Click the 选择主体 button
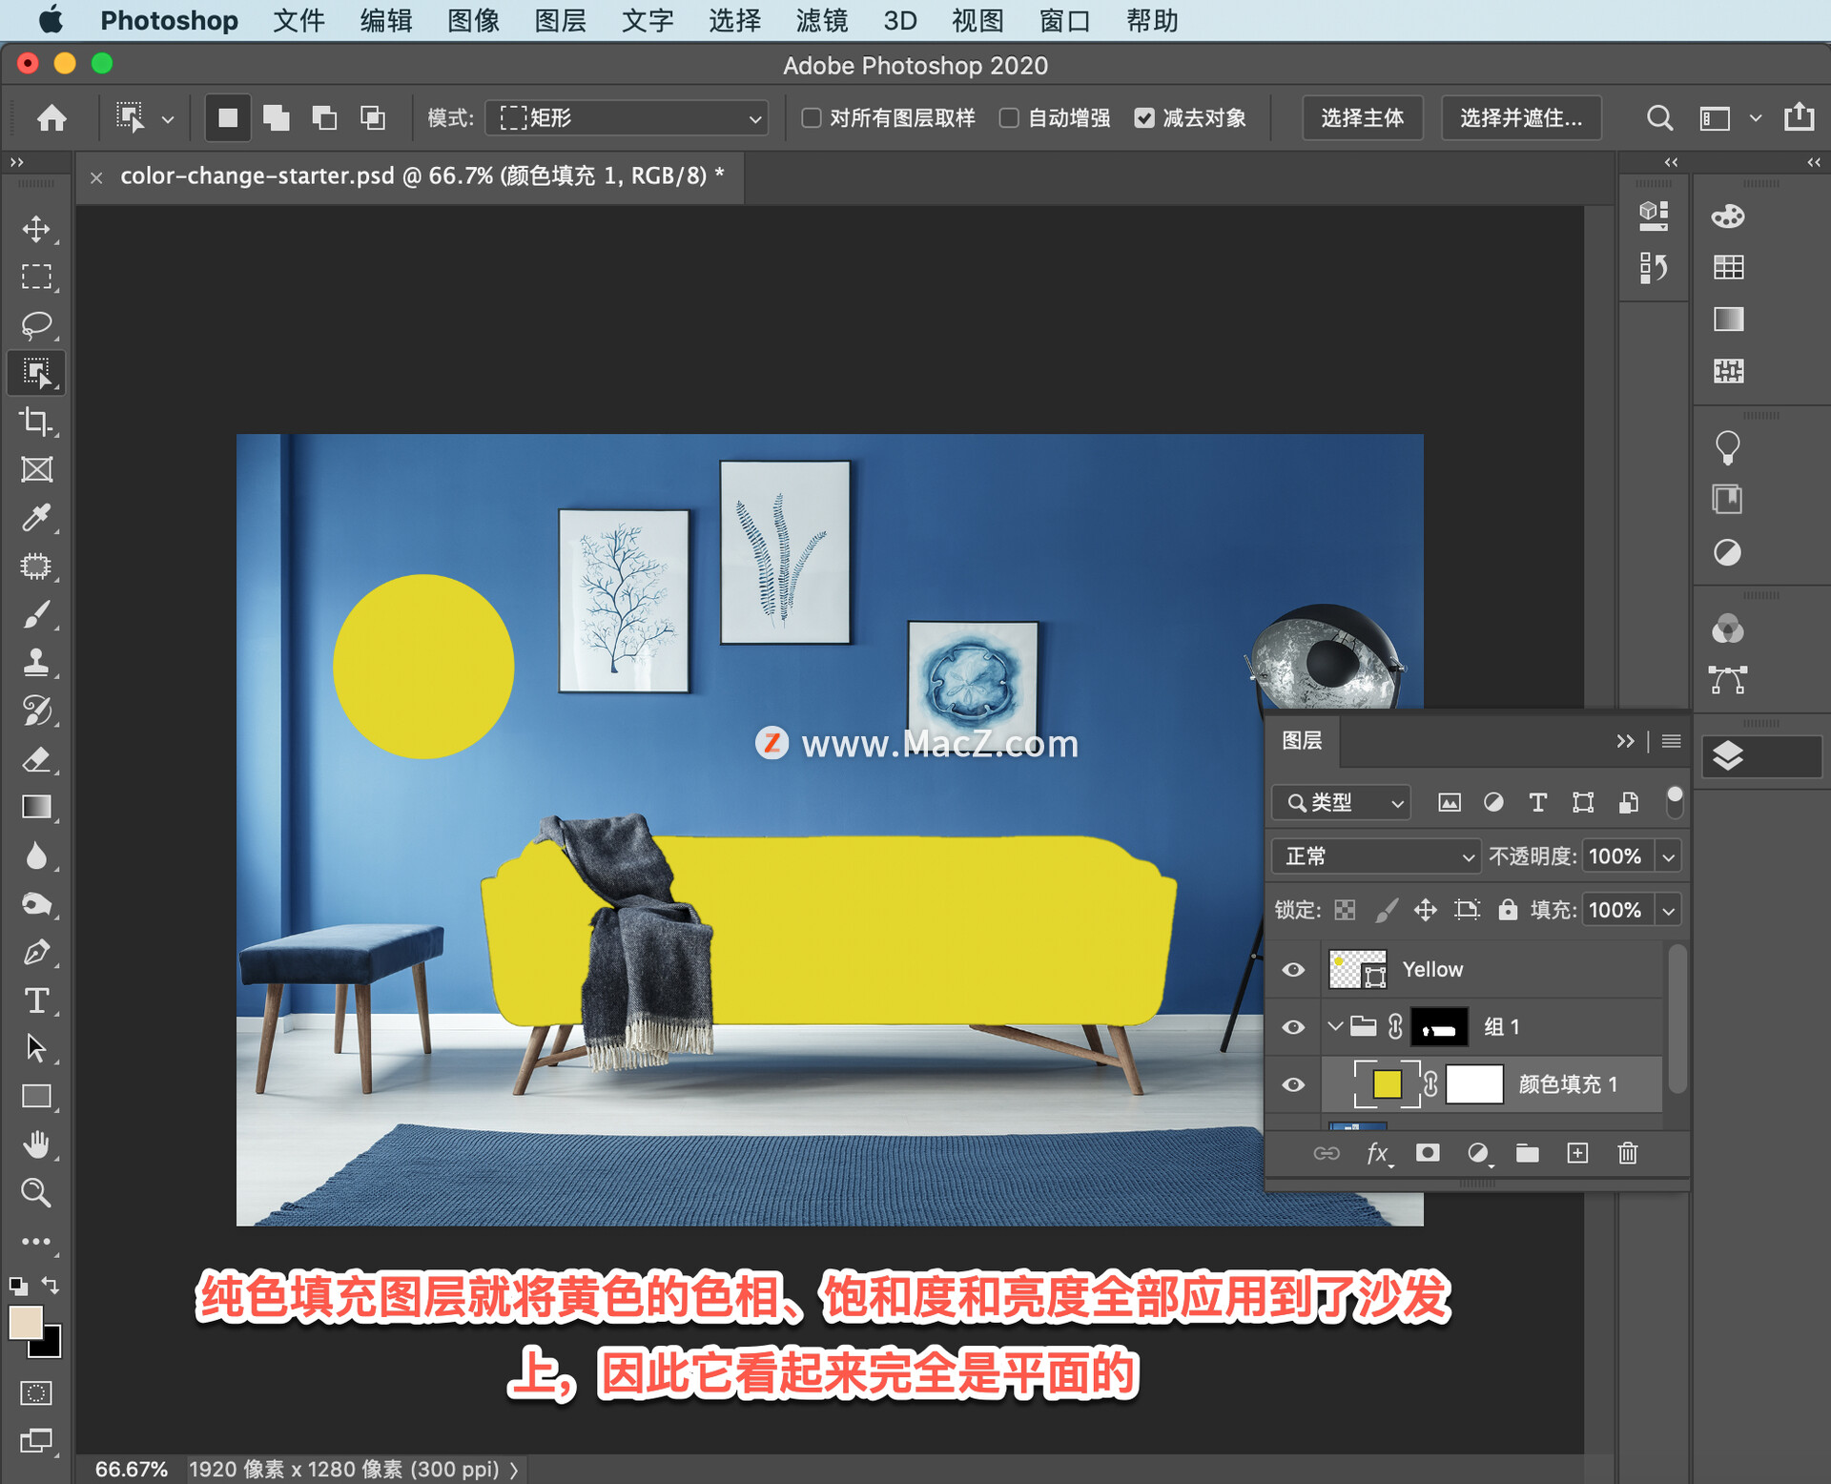Image resolution: width=1831 pixels, height=1484 pixels. point(1362,118)
